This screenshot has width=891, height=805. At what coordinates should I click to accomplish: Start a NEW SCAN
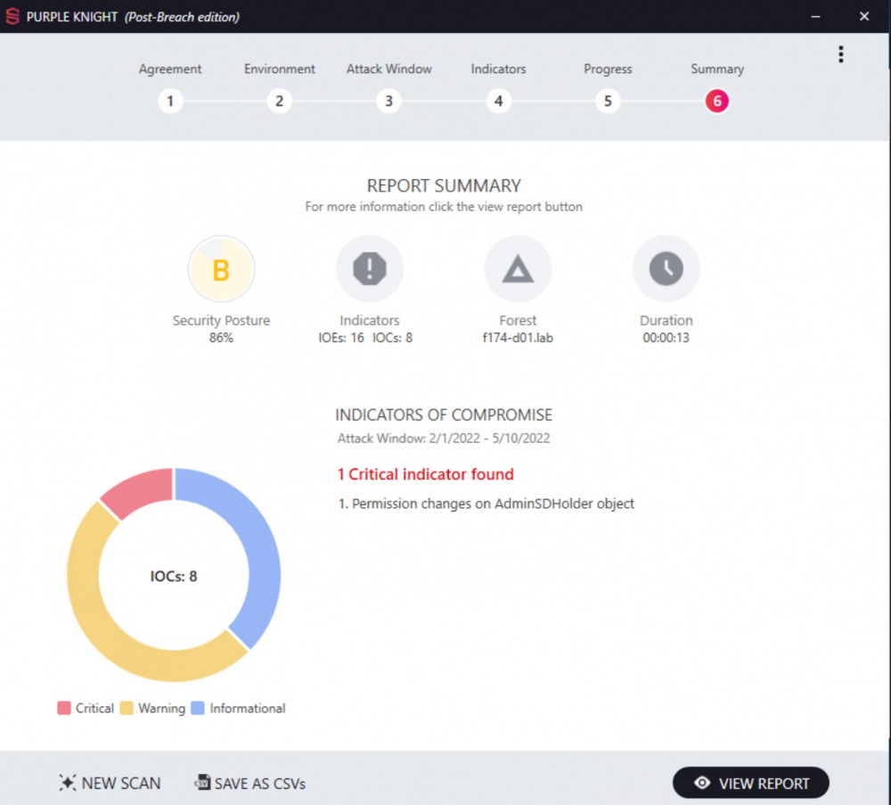point(110,783)
